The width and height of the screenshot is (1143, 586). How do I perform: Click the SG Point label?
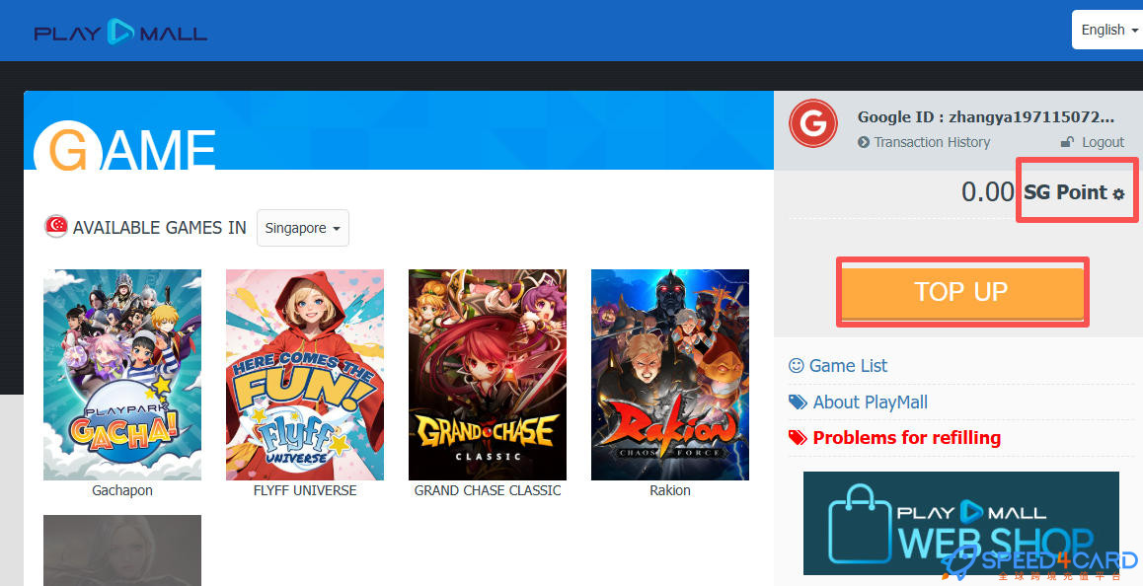1066,192
